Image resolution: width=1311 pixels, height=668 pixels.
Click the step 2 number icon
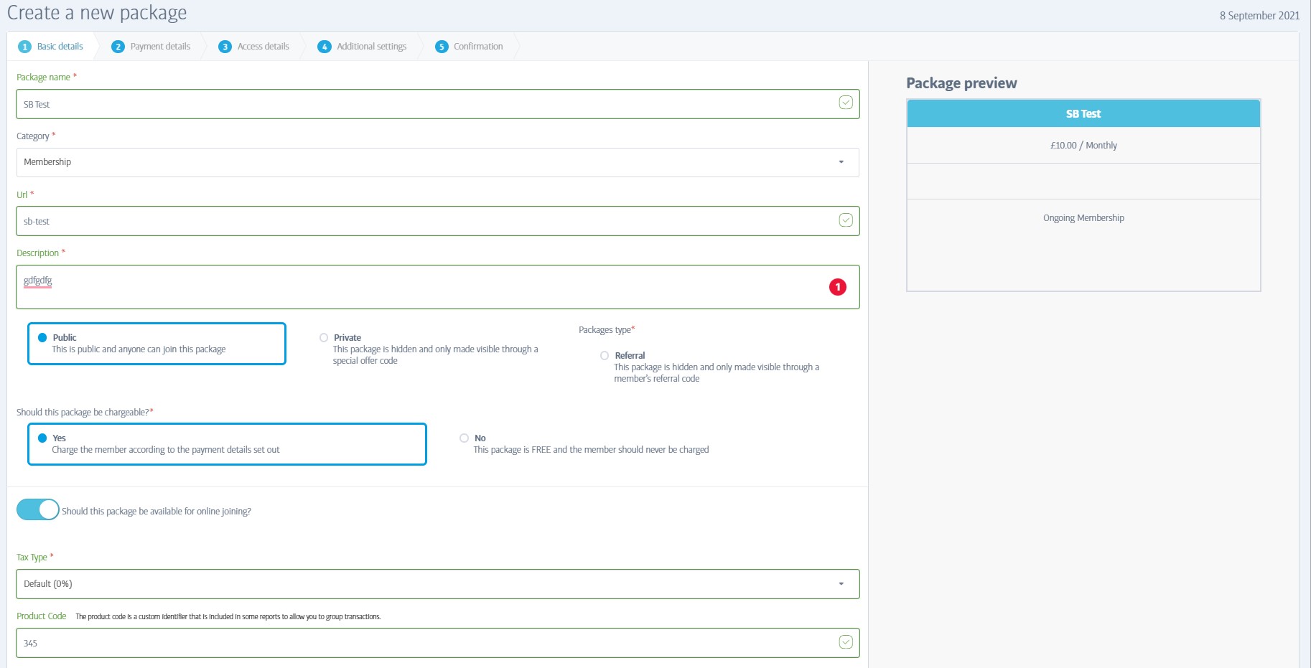[118, 47]
